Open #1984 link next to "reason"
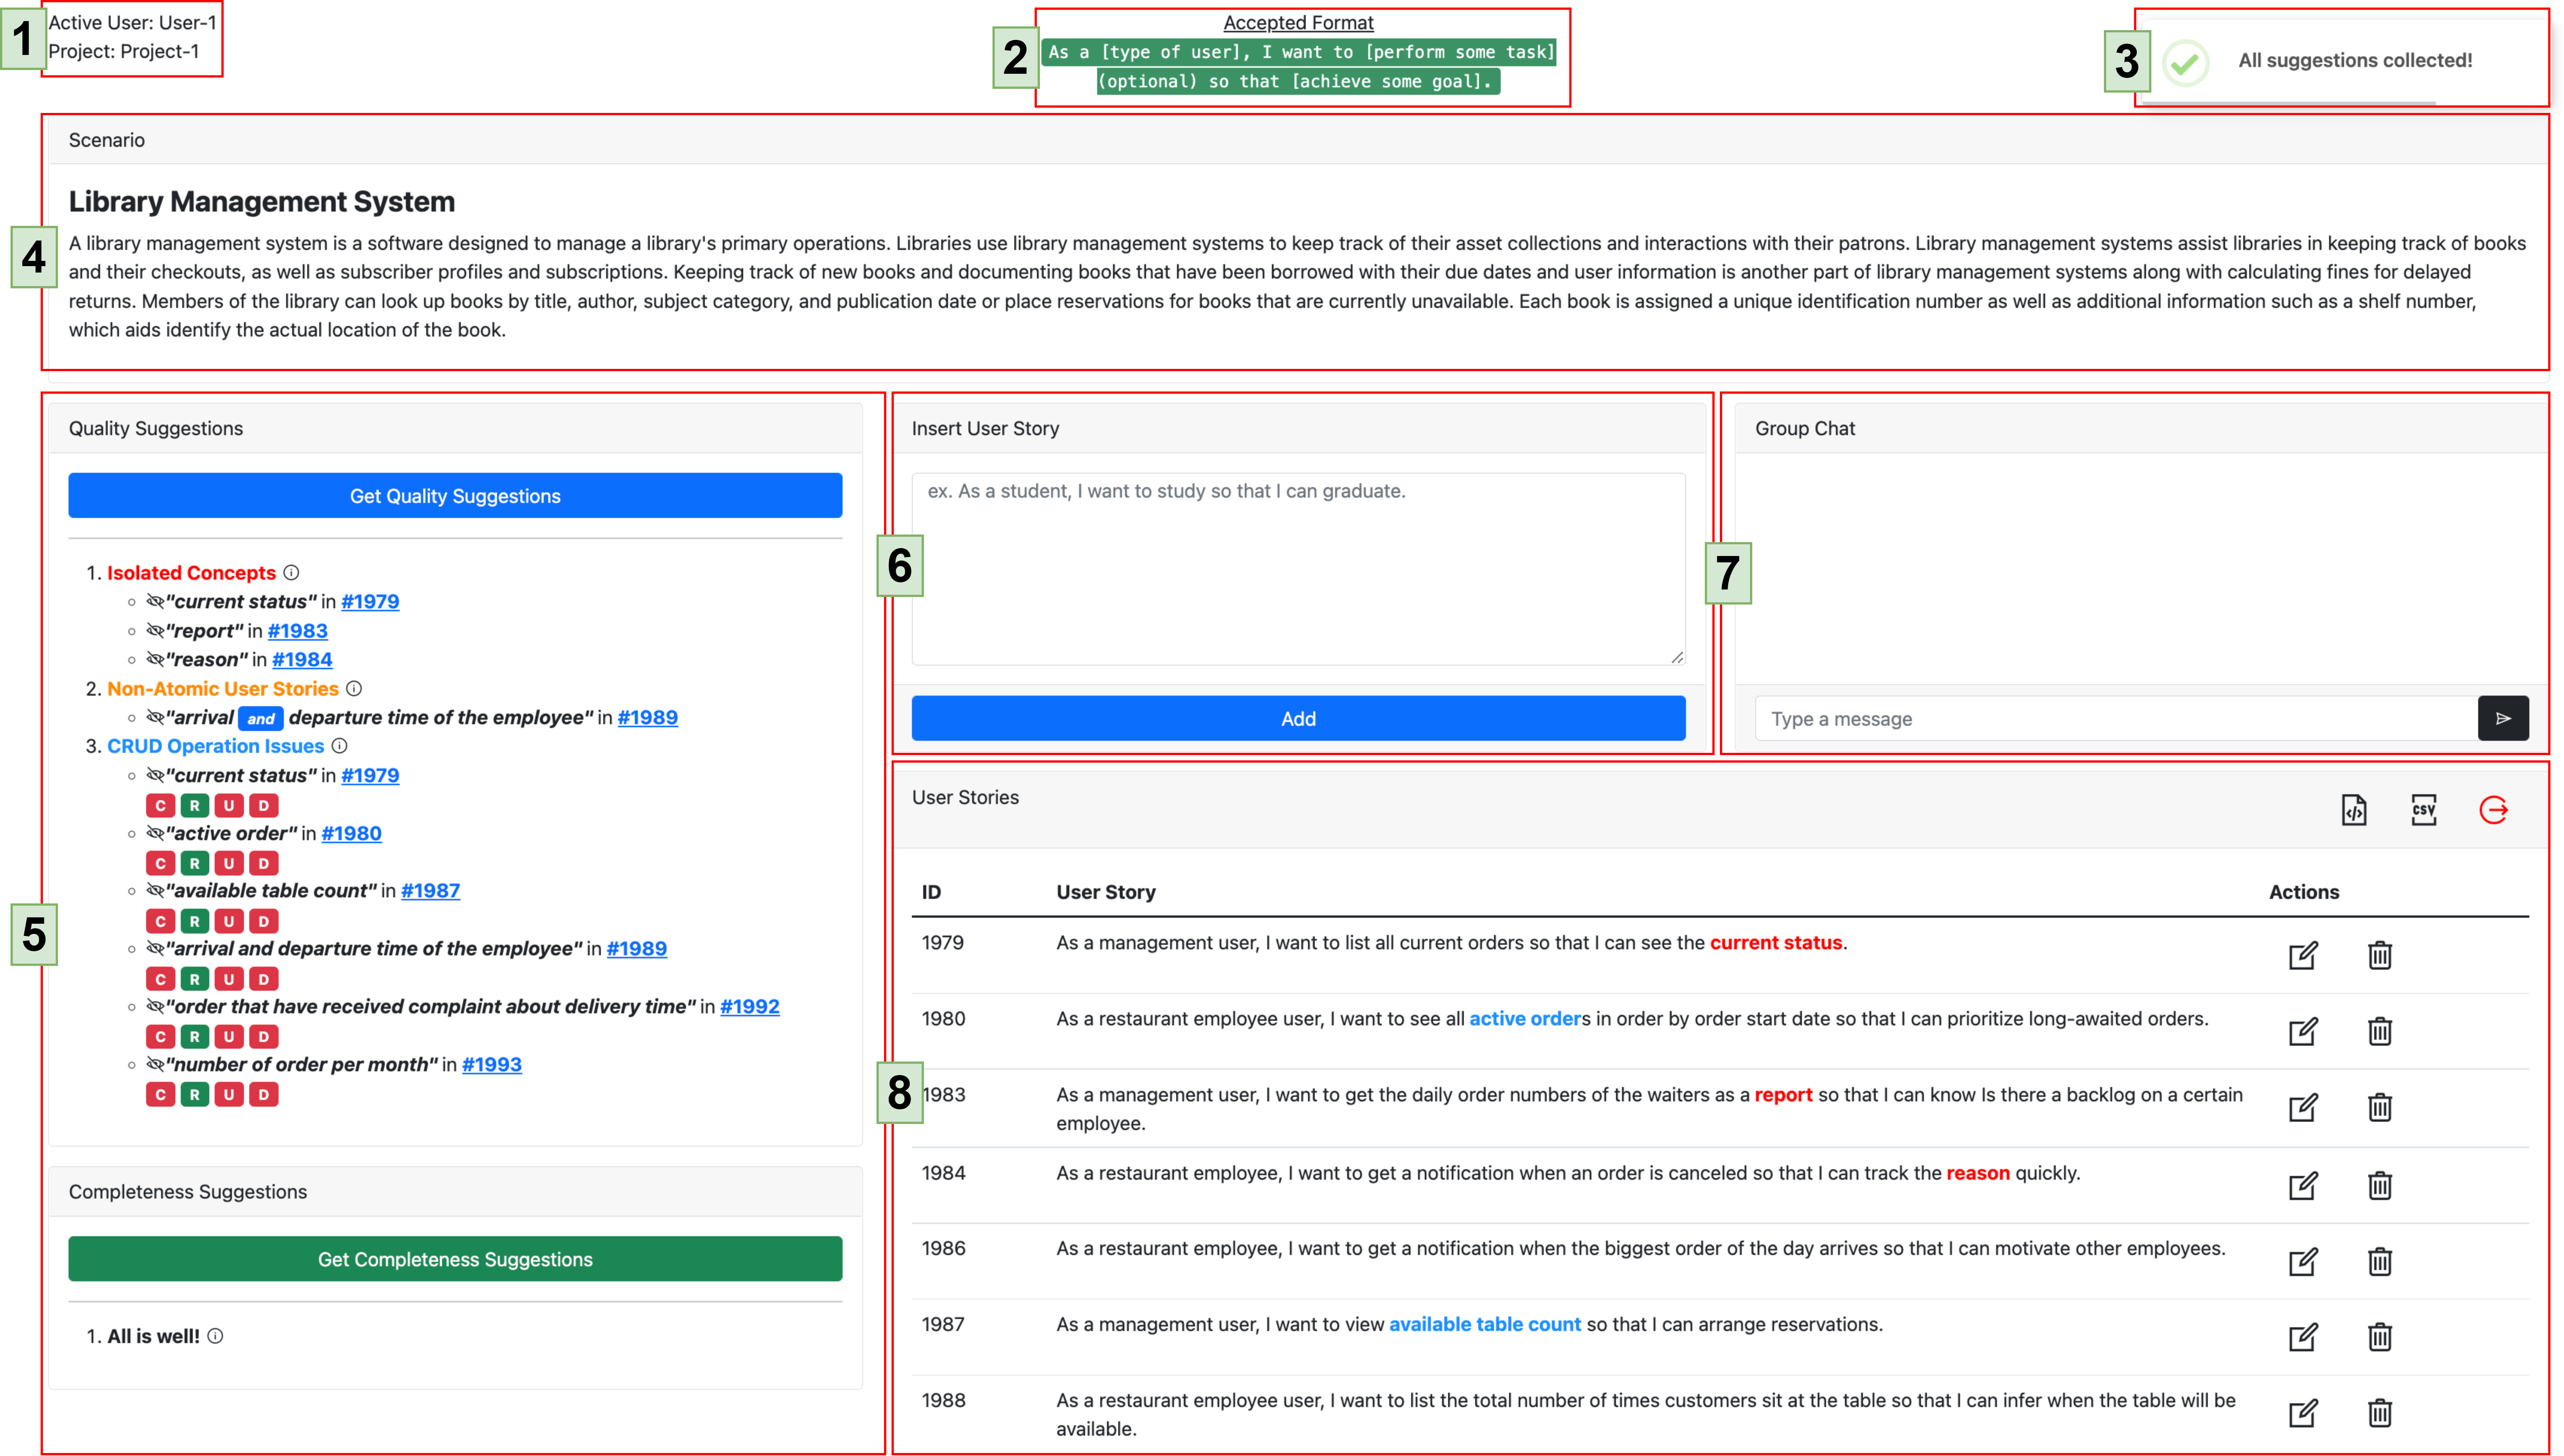This screenshot has height=1456, width=2564. pyautogui.click(x=302, y=659)
